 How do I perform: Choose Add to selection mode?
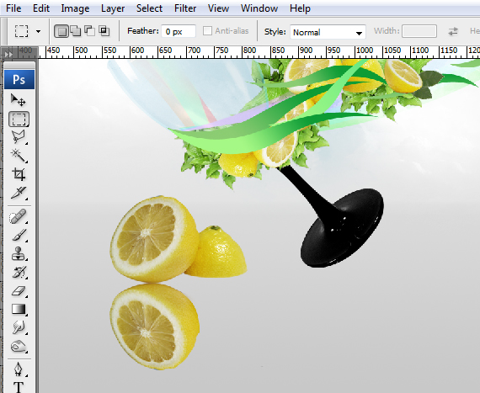(x=76, y=31)
